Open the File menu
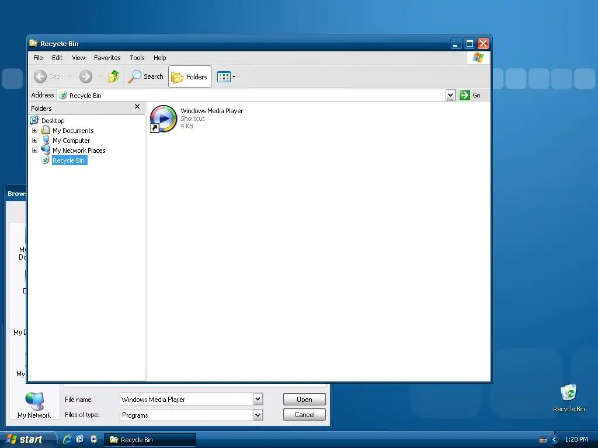Image resolution: width=598 pixels, height=448 pixels. (38, 58)
